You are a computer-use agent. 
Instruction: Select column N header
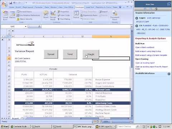(x=111, y=37)
